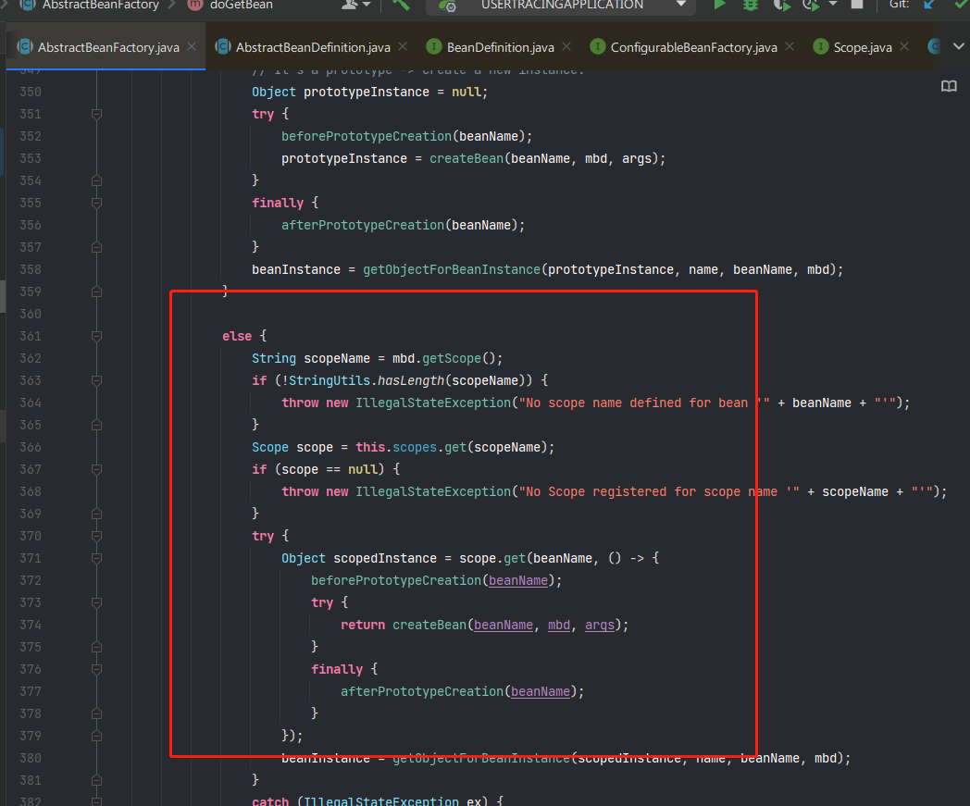Viewport: 970px width, 806px height.
Task: Click the class icon on AbstractBeanFactory.java tab
Action: (25, 47)
